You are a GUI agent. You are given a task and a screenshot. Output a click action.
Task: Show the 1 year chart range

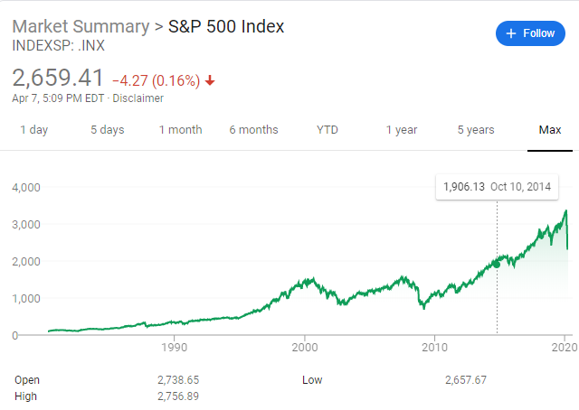(x=401, y=130)
